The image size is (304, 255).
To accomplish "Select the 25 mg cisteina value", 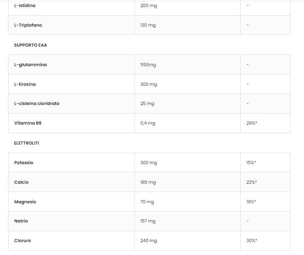I will [x=147, y=103].
